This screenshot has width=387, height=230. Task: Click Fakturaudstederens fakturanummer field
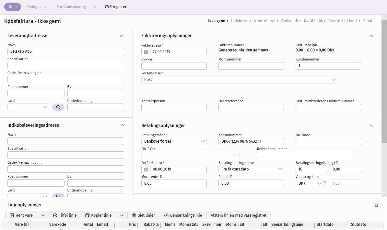coord(328,108)
